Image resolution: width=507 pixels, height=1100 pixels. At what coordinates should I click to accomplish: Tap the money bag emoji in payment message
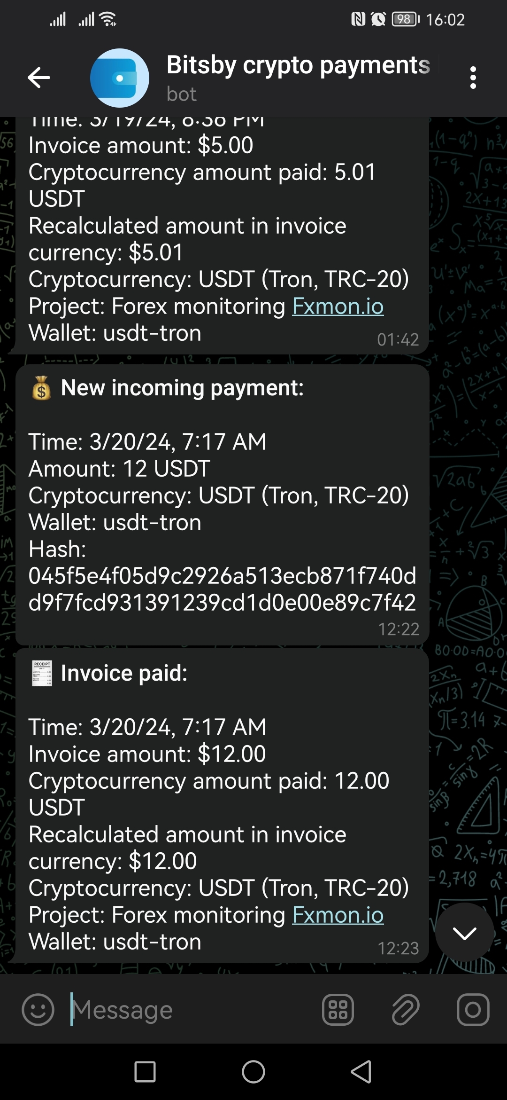point(41,388)
